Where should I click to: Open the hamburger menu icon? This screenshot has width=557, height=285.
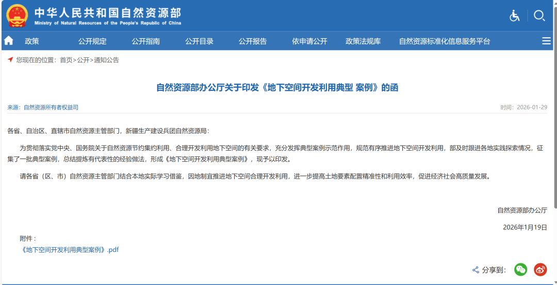click(x=546, y=41)
